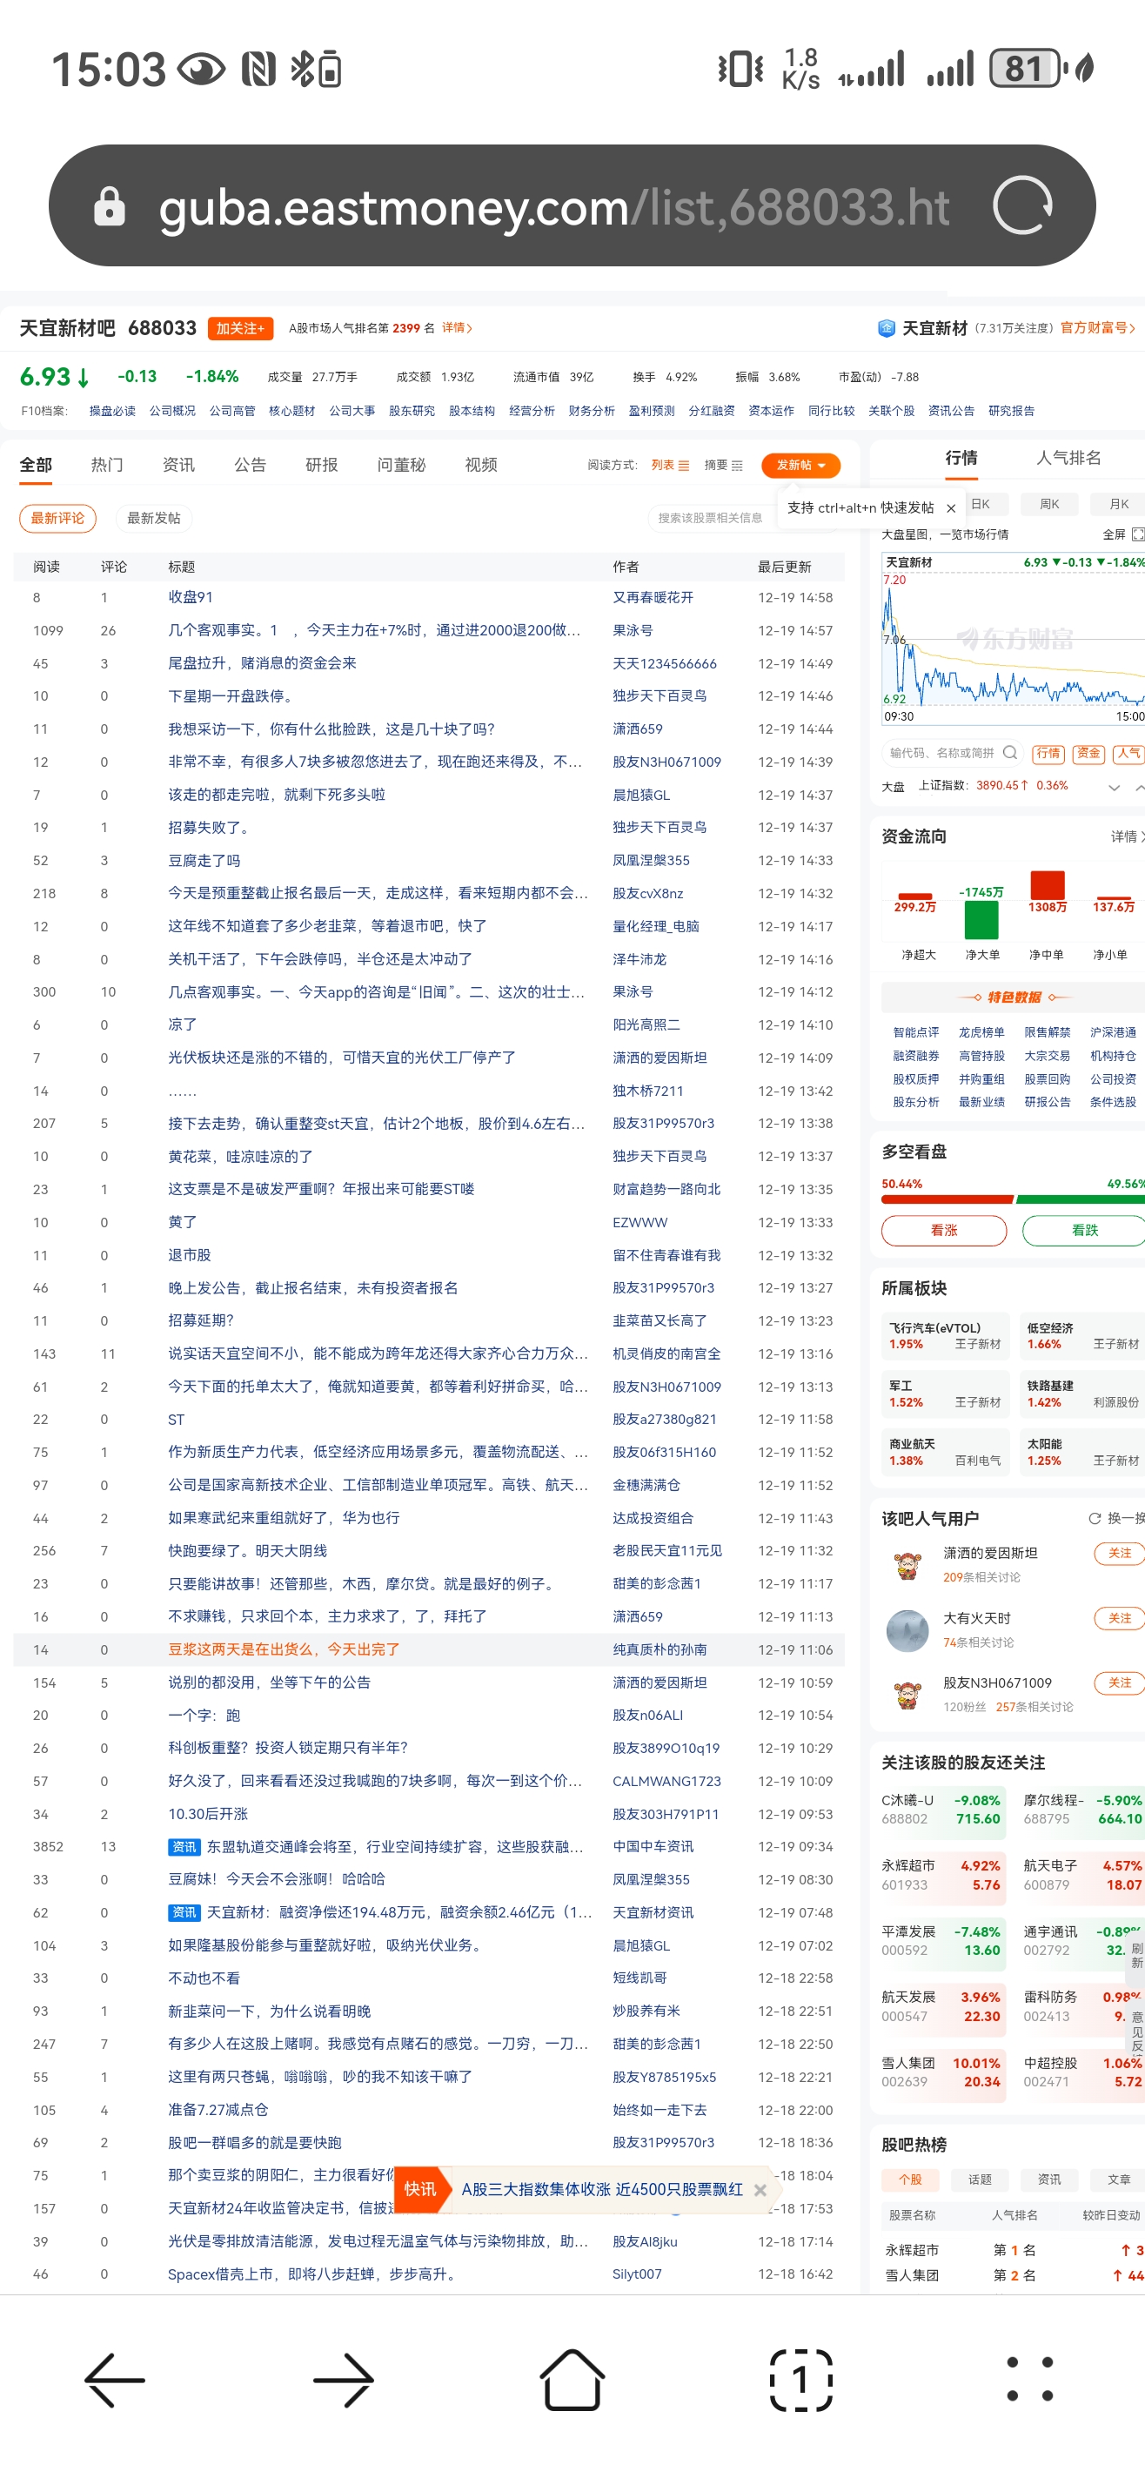The height and width of the screenshot is (2465, 1145).
Task: Open the browser four-dot menu
Action: click(x=1030, y=2380)
